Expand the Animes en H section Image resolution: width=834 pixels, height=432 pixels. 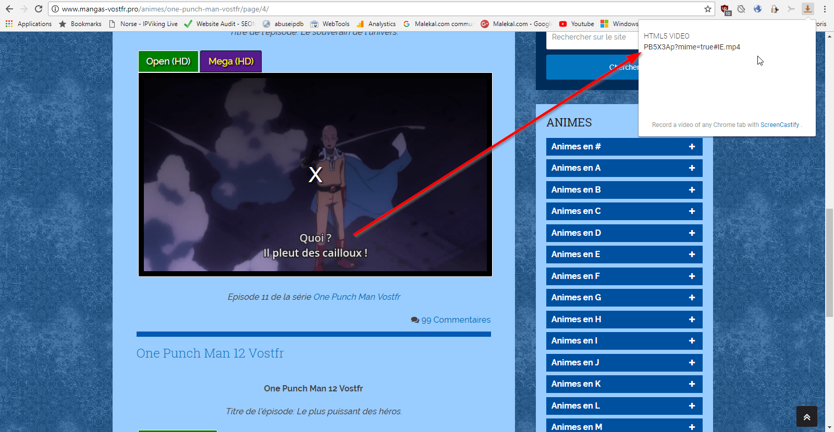pos(624,320)
